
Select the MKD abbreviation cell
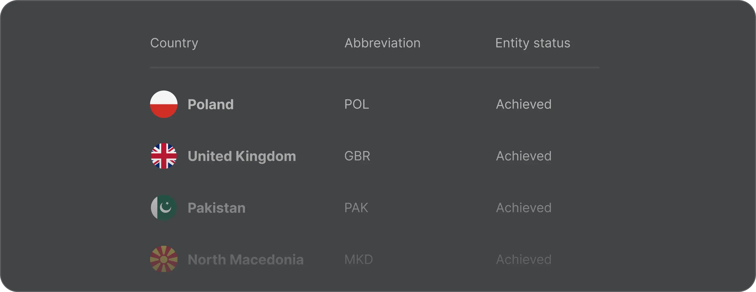(358, 260)
